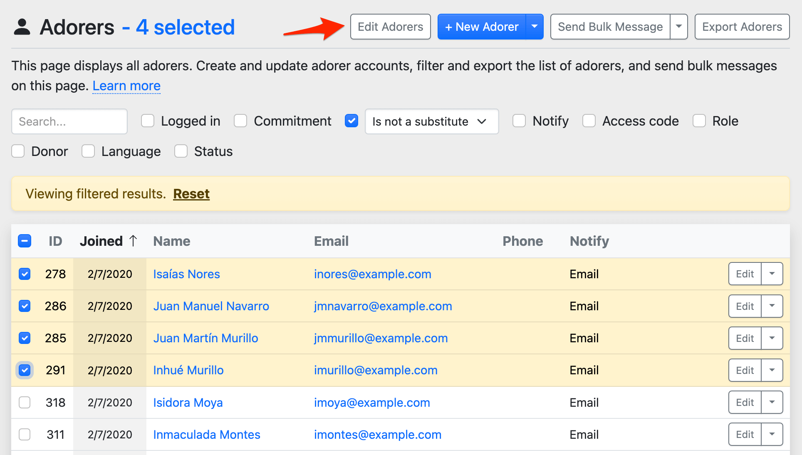Select row checkbox for Isidora Moya
Image resolution: width=802 pixels, height=455 pixels.
pos(25,402)
